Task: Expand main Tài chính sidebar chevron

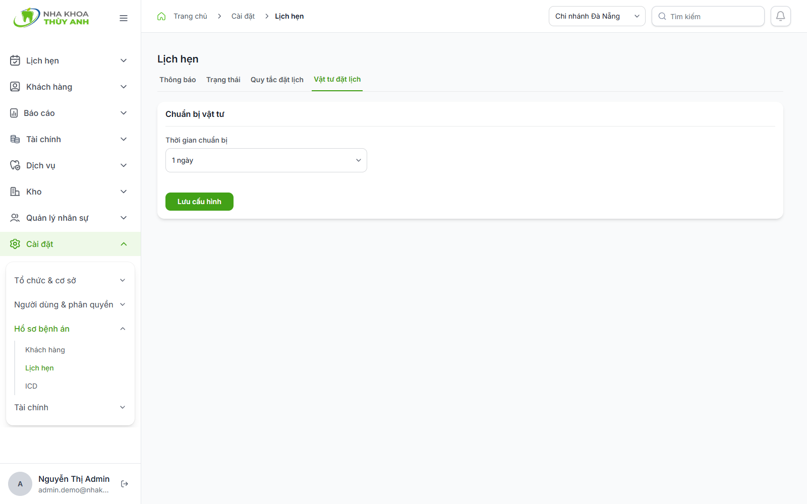Action: point(124,139)
